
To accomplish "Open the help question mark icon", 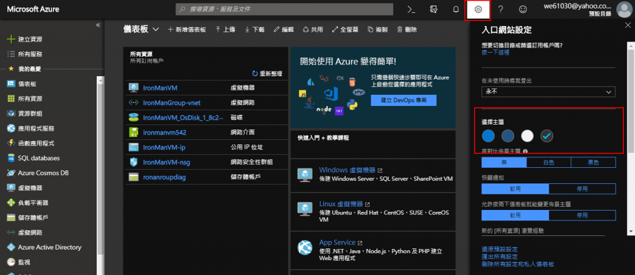I will coord(500,9).
